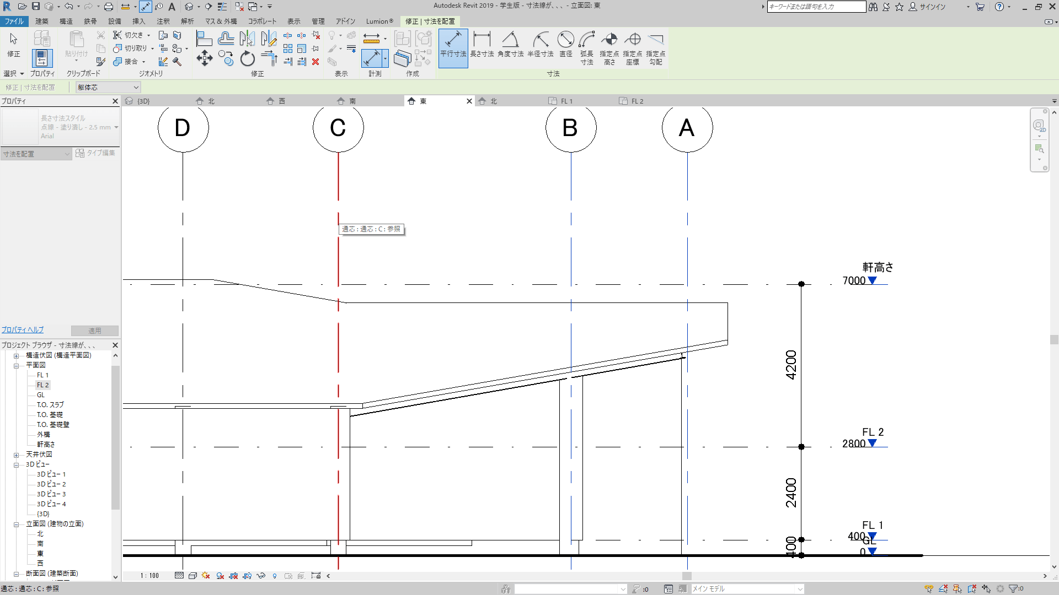This screenshot has width=1059, height=595.
Task: Choose the Angular Dimension (角度寸法) tool
Action: (x=510, y=45)
